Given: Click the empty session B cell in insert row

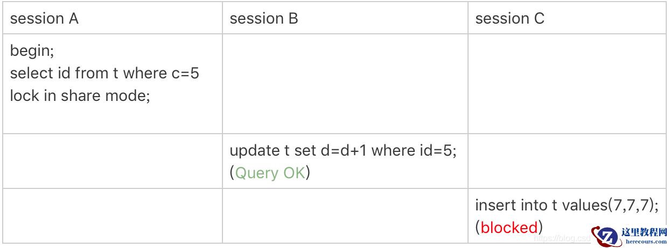Looking at the screenshot, I should point(345,215).
